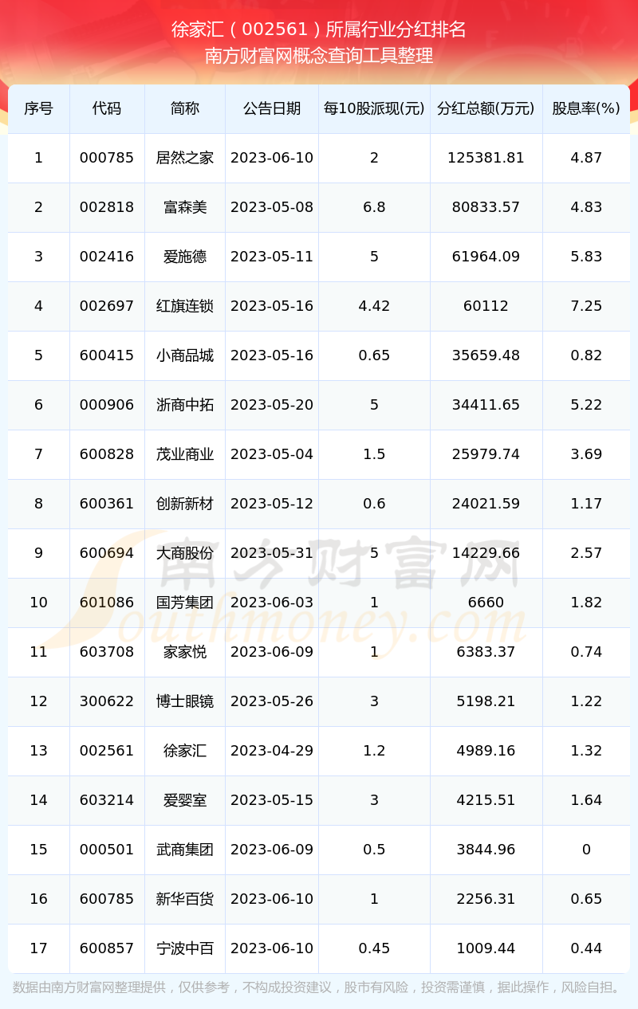Click stock name 居然之家
The width and height of the screenshot is (638, 1009).
[x=185, y=158]
